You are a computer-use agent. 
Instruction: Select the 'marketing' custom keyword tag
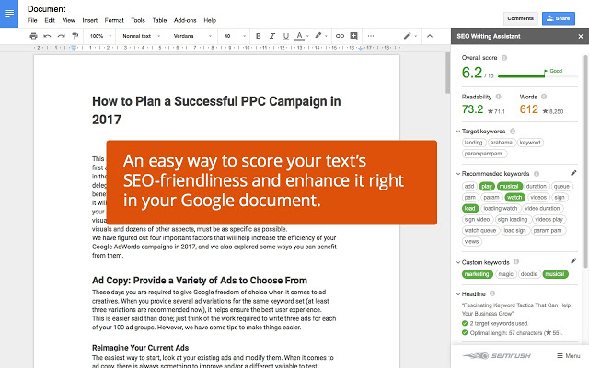click(x=477, y=274)
